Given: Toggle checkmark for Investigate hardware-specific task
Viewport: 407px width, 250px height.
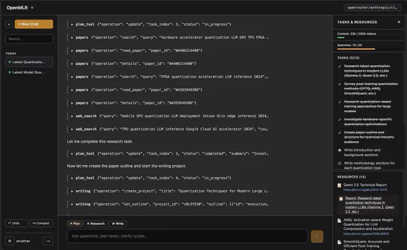Looking at the screenshot, I should 339,120.
